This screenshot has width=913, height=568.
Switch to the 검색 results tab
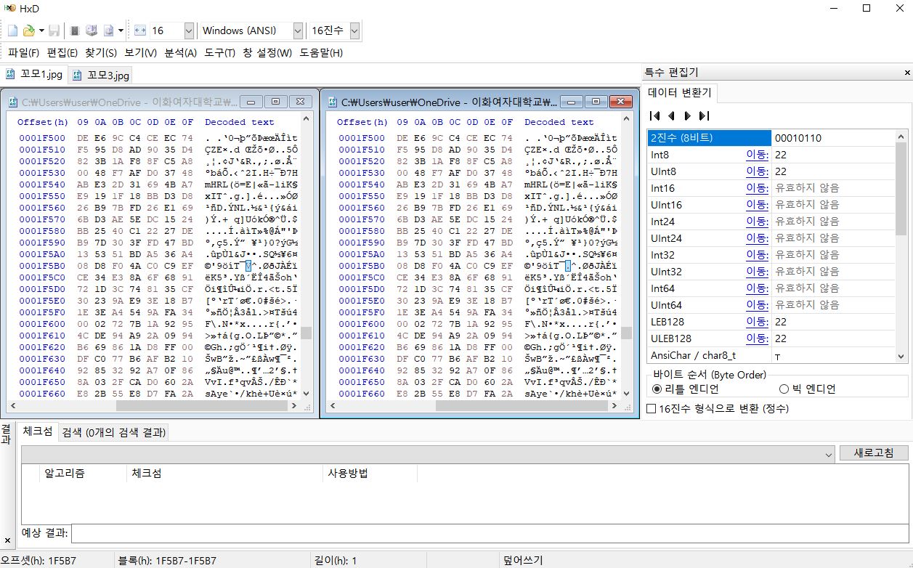(114, 433)
